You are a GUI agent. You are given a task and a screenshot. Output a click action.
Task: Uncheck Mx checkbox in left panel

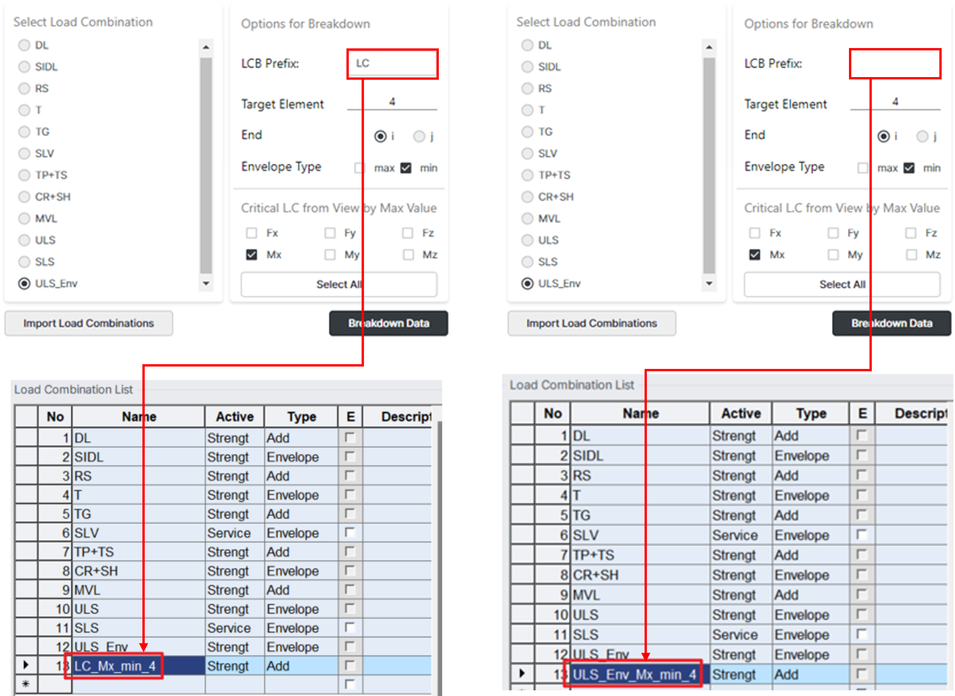251,255
